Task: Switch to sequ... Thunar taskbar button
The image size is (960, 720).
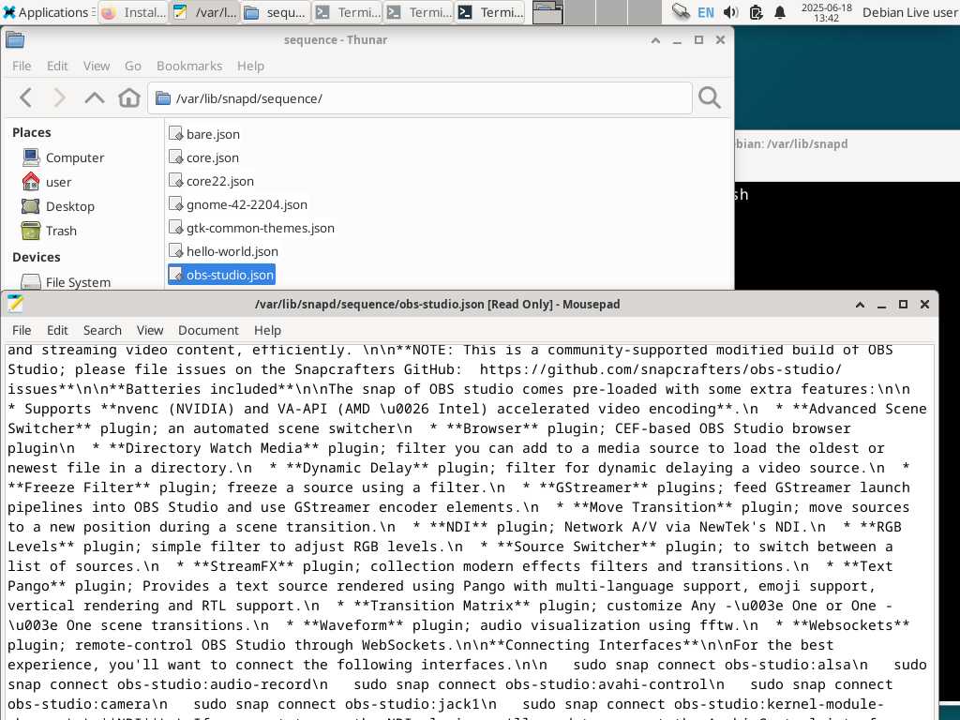Action: point(276,12)
